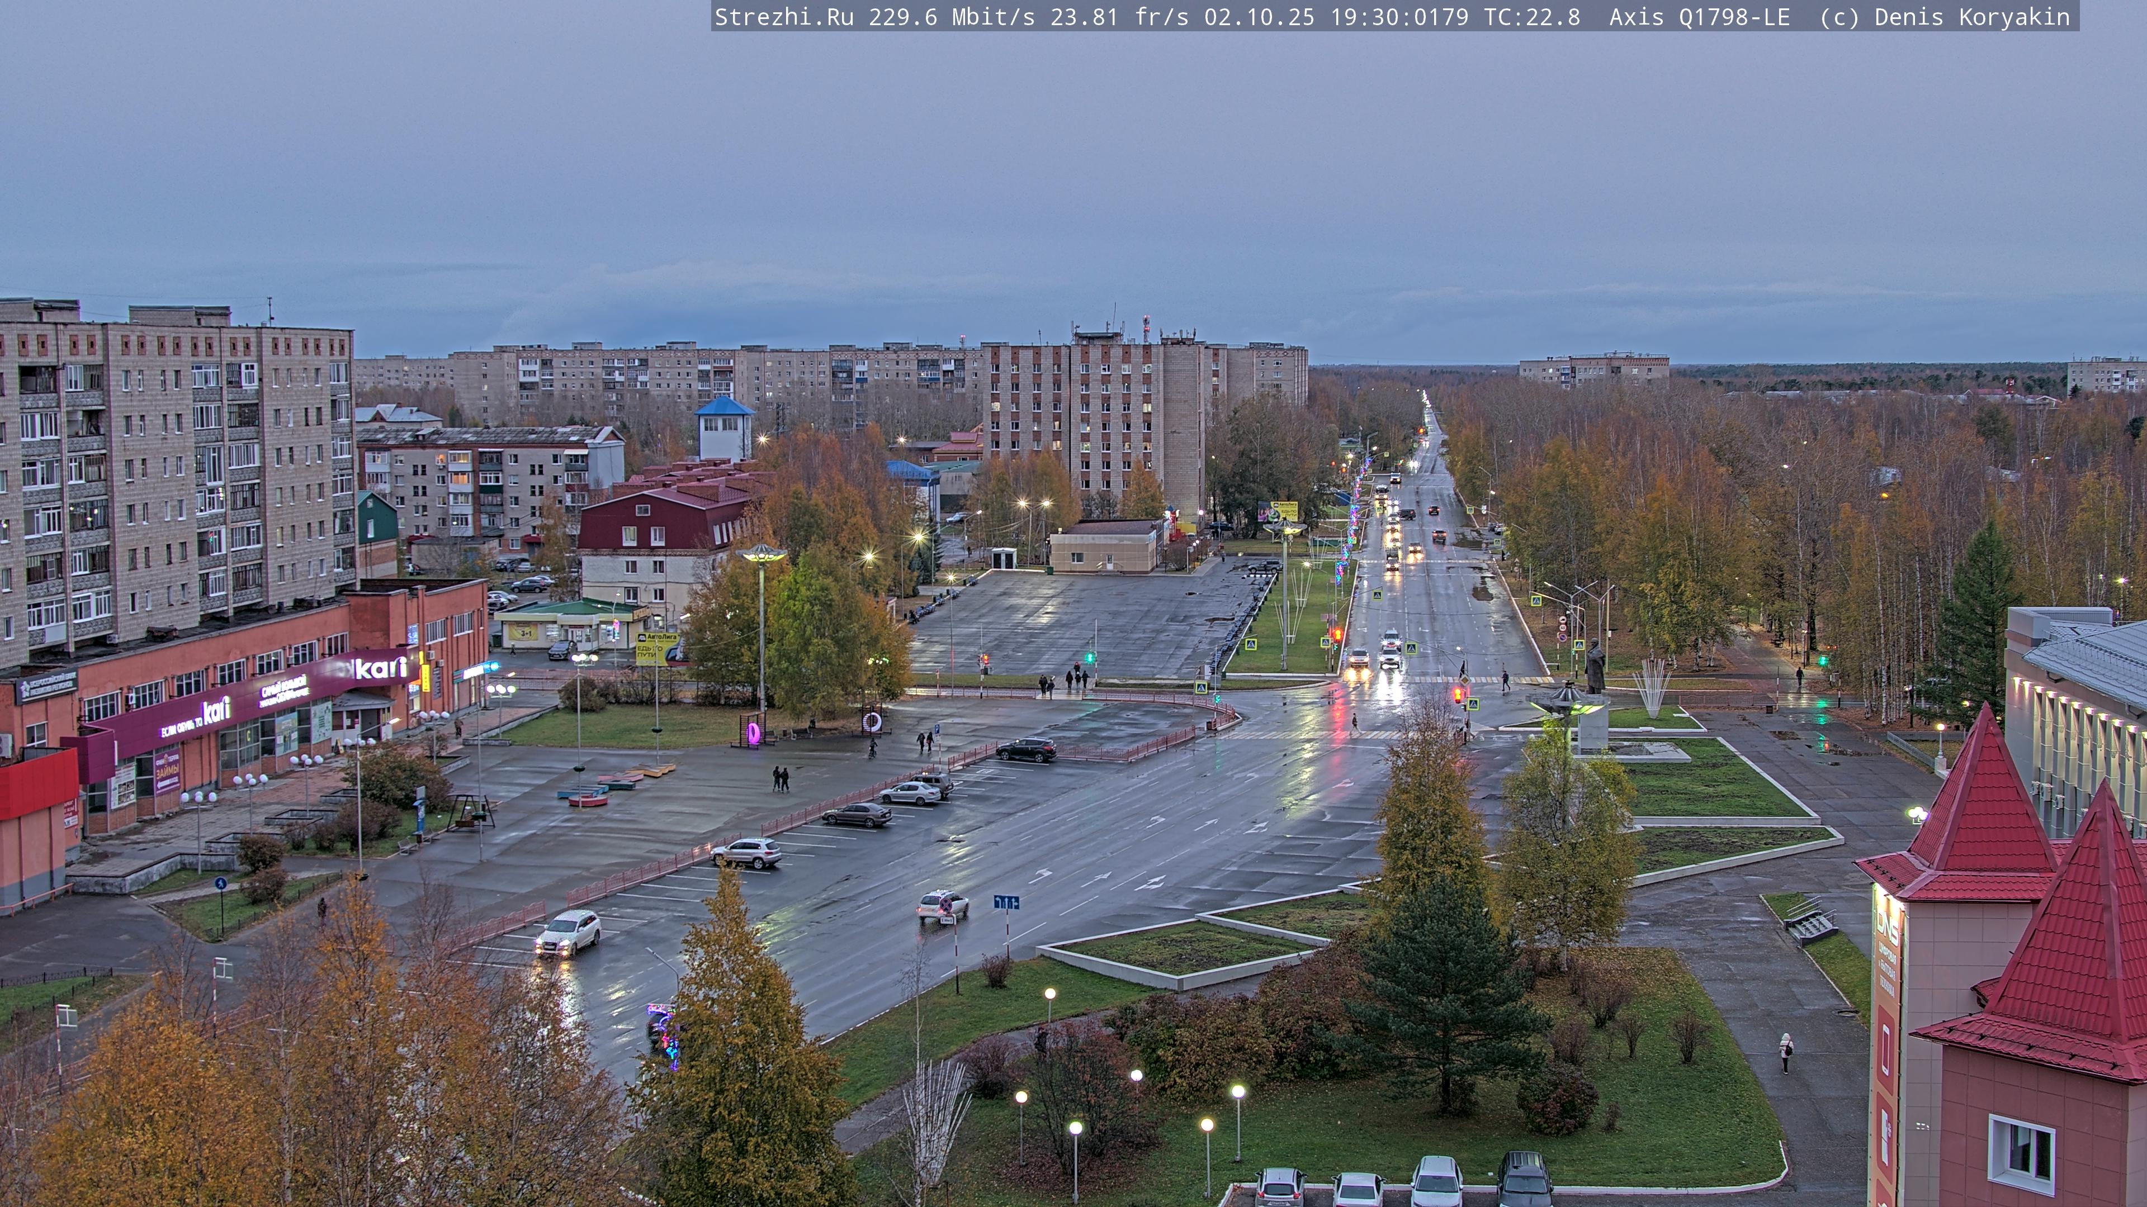Click the large white kari sign

tap(380, 667)
